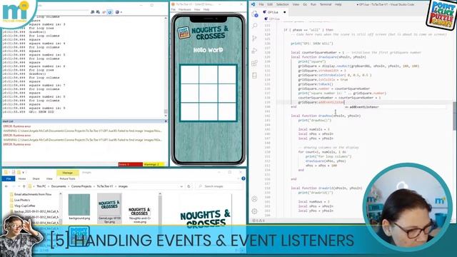Open File menu in Solar2D Simulator
Image resolution: width=457 pixels, height=257 pixels.
tap(173, 9)
